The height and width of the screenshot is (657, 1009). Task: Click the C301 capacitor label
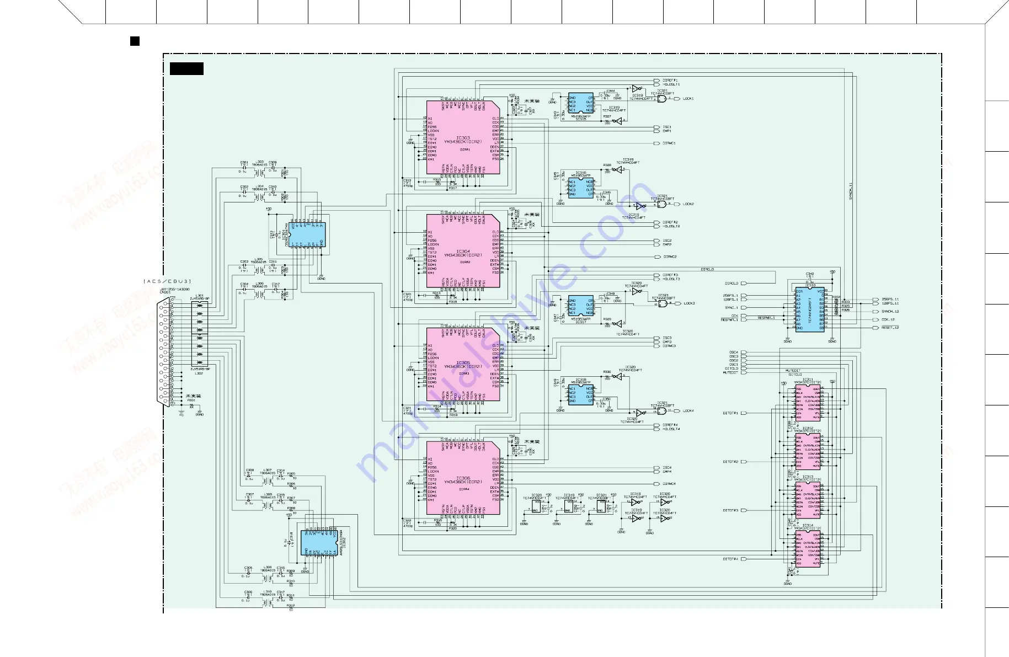click(244, 162)
